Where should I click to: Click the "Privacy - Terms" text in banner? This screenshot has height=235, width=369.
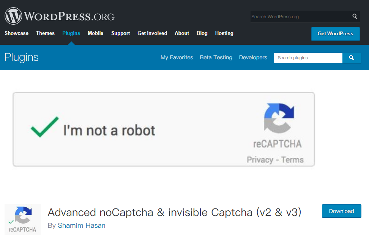pyautogui.click(x=275, y=160)
